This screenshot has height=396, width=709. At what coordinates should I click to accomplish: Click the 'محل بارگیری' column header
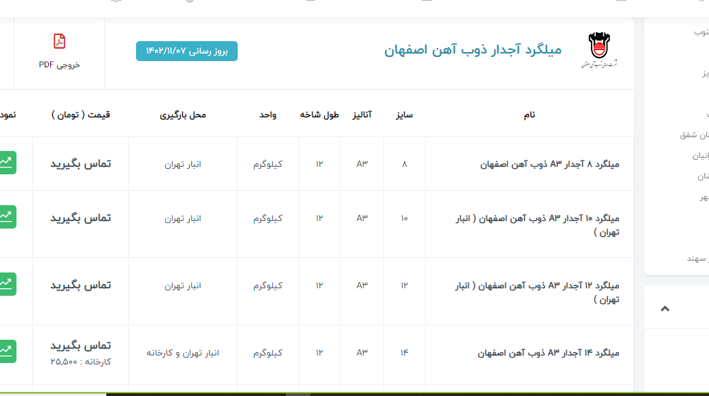(183, 115)
